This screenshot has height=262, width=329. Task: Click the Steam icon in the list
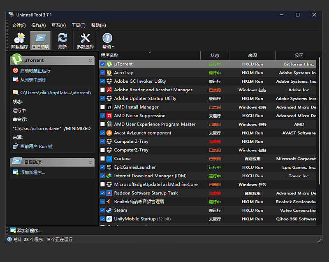click(x=109, y=210)
